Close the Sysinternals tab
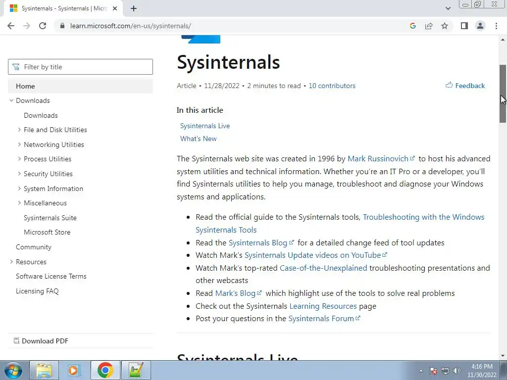The width and height of the screenshot is (507, 380). (115, 8)
